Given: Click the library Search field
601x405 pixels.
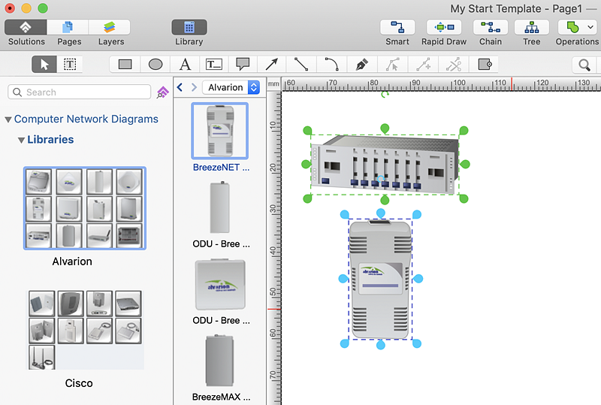Looking at the screenshot, I should [x=79, y=92].
